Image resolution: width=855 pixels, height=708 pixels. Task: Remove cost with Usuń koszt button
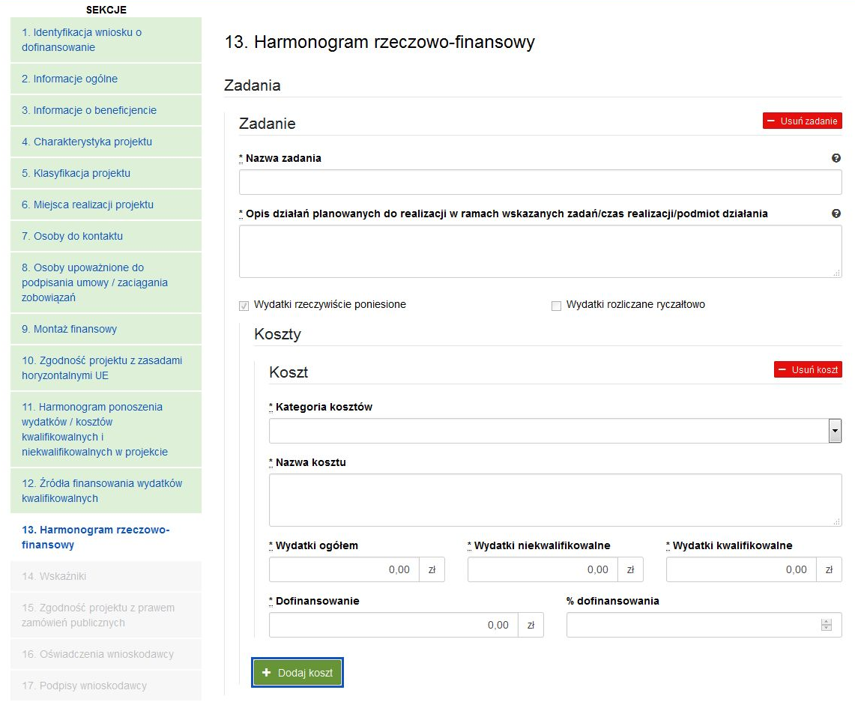[x=808, y=369]
